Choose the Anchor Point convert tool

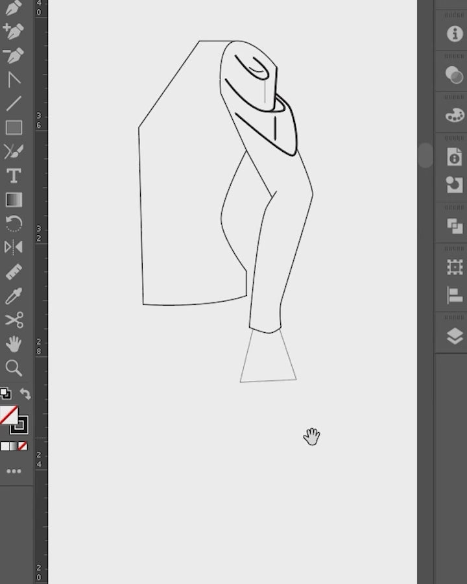(13, 80)
